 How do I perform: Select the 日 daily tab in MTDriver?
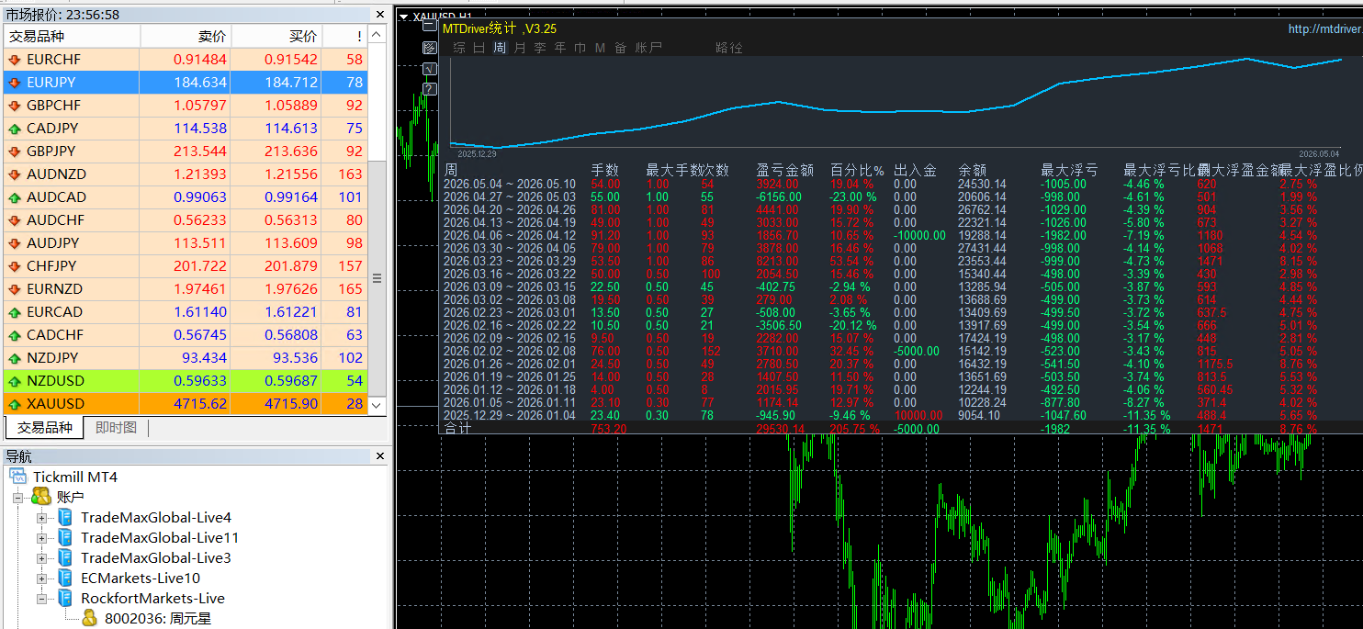(x=479, y=48)
